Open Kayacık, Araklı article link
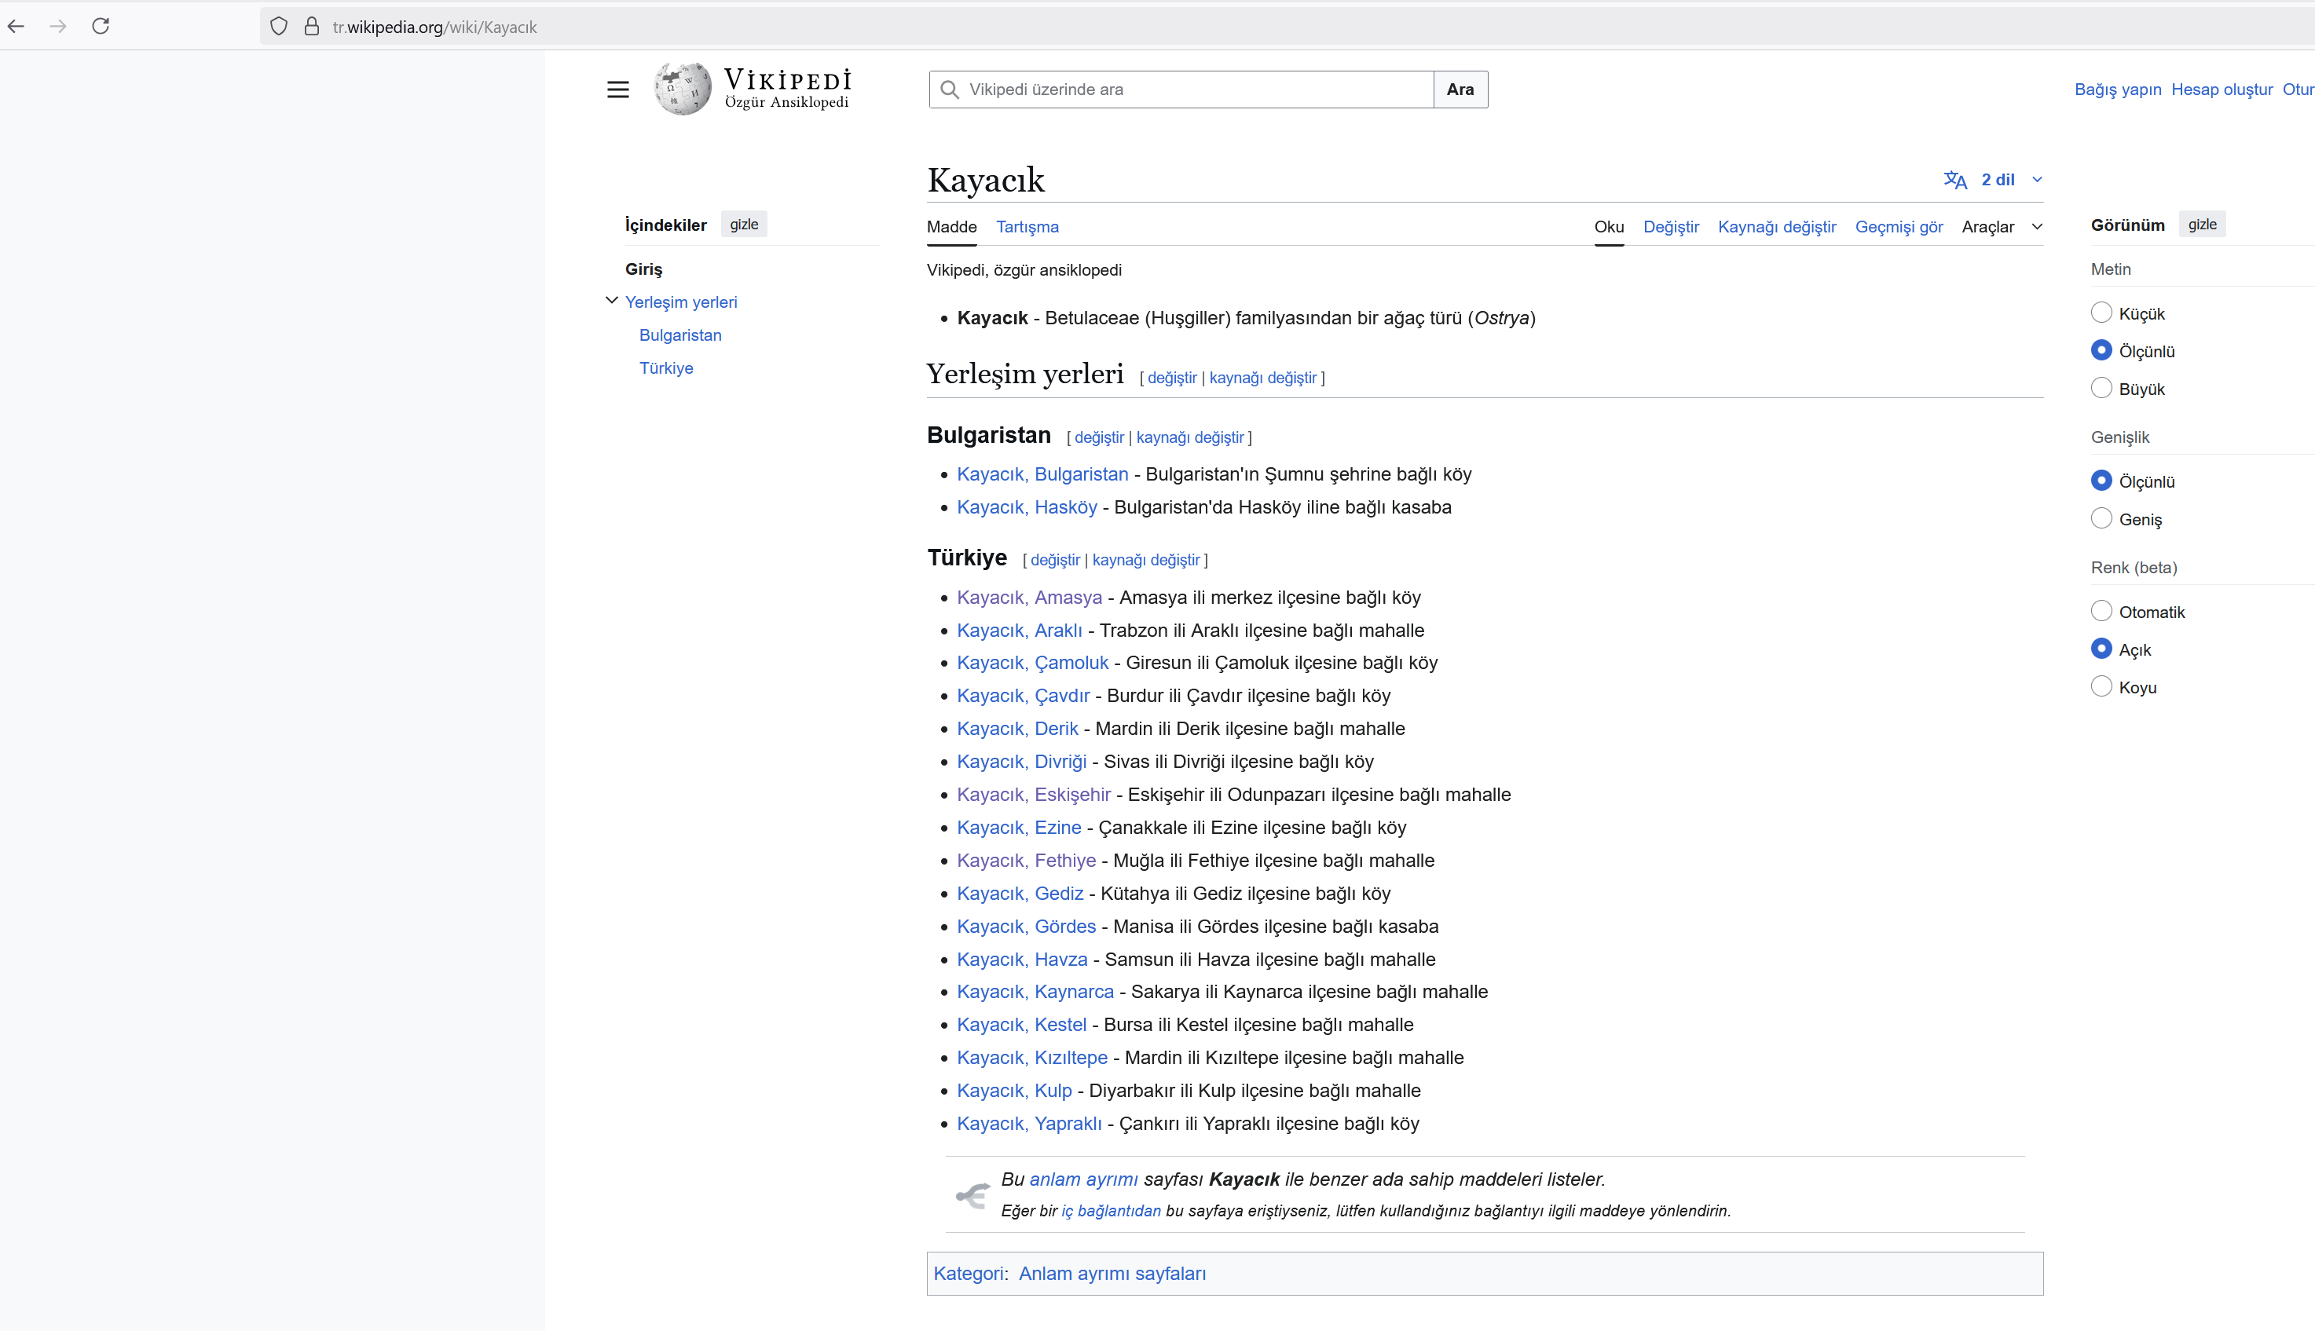Image resolution: width=2315 pixels, height=1331 pixels. (1020, 630)
